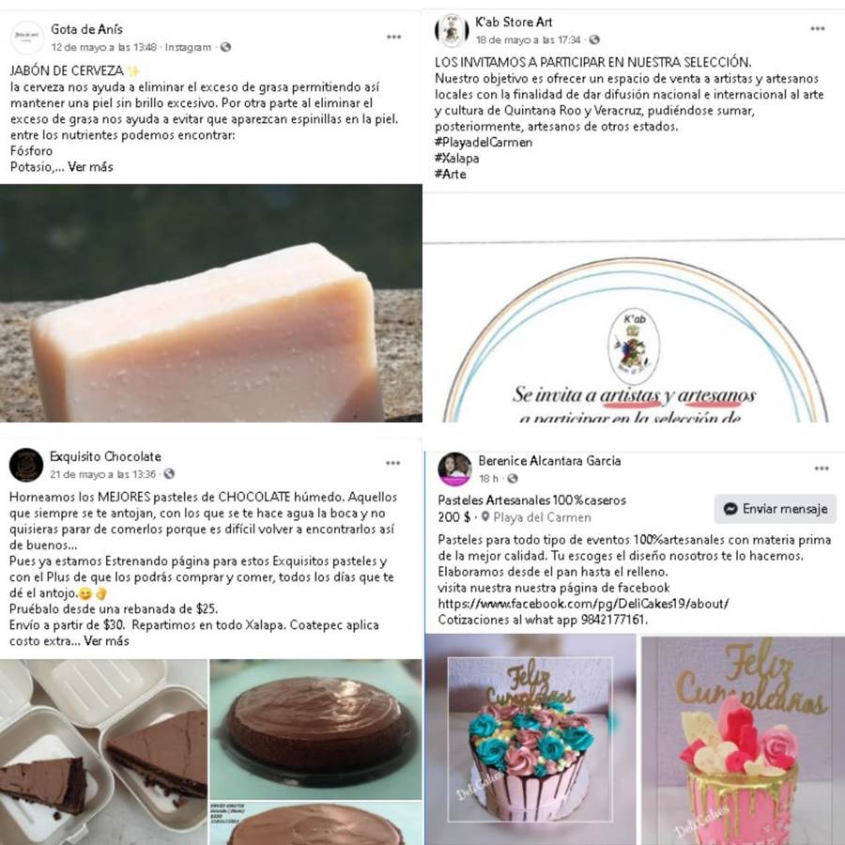
Task: Click Berenice Alcantara Garcia profile avatar
Action: coord(454,469)
